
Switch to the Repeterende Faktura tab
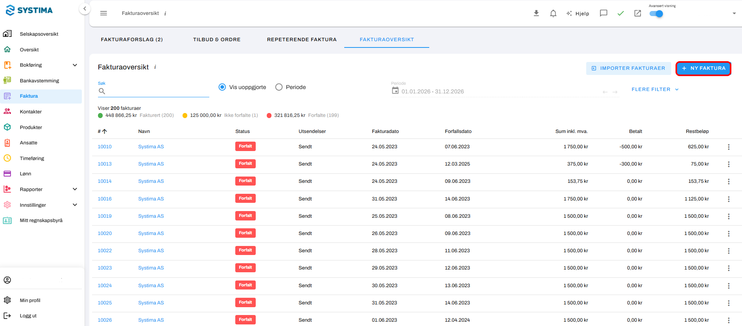[x=302, y=40]
